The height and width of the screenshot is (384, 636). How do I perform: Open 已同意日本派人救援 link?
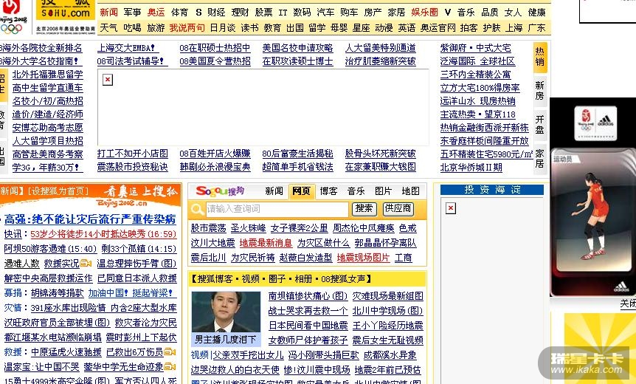[137, 278]
